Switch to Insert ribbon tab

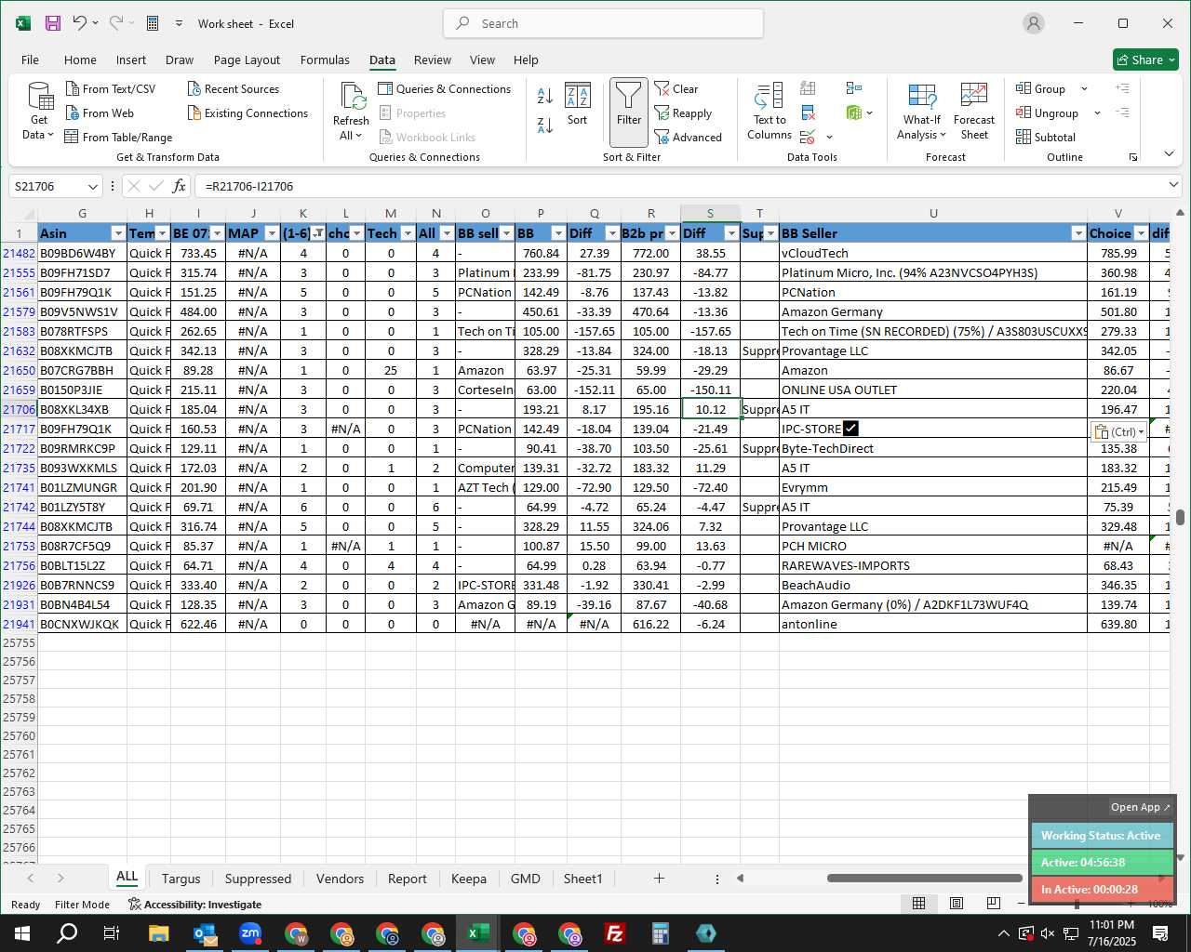[131, 59]
